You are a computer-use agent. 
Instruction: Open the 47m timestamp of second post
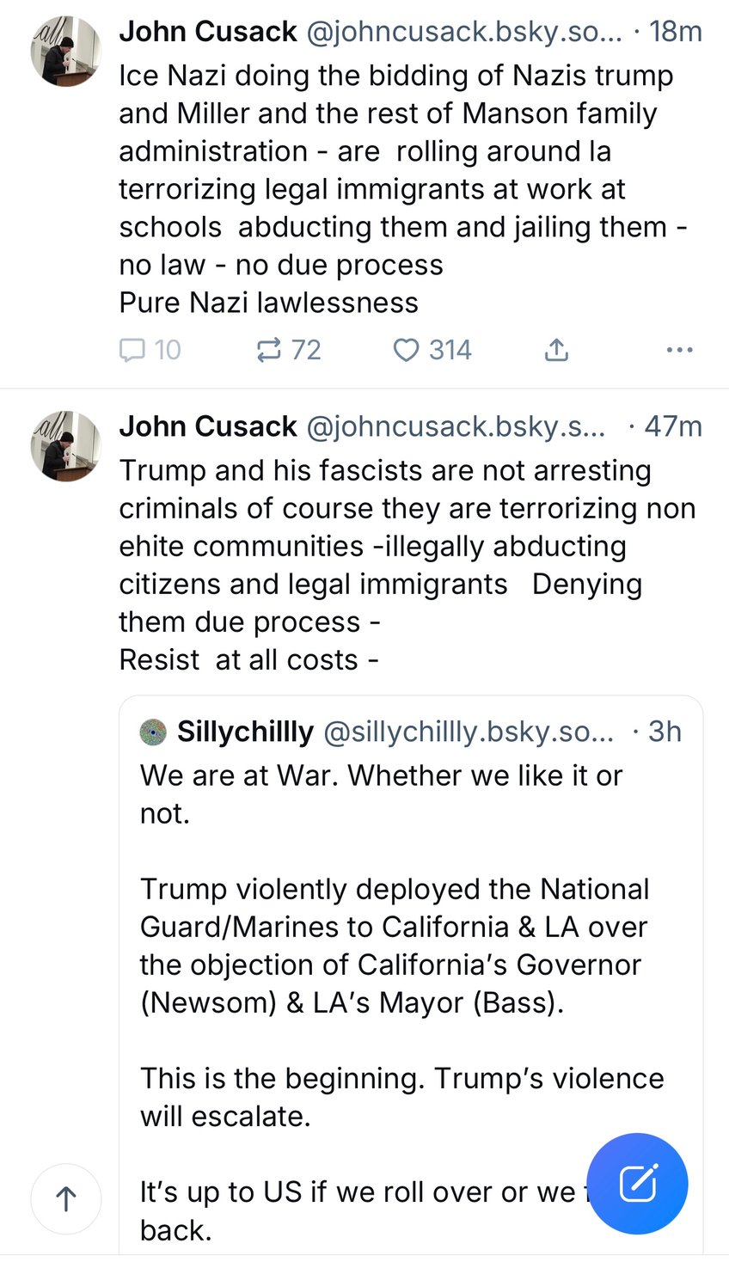click(x=672, y=426)
